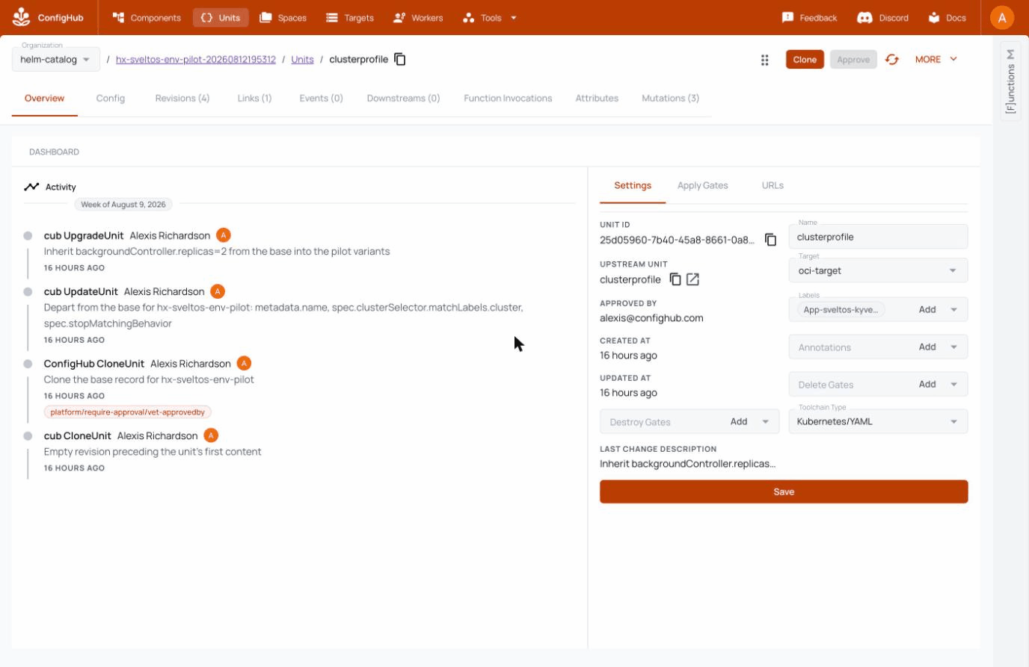Click Add in the Annotations field
The width and height of the screenshot is (1029, 667).
point(927,347)
